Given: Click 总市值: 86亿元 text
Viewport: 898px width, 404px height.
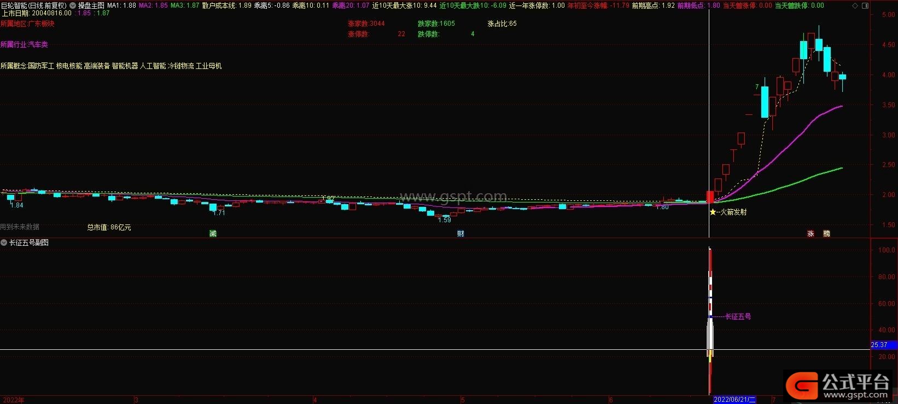Looking at the screenshot, I should point(109,227).
